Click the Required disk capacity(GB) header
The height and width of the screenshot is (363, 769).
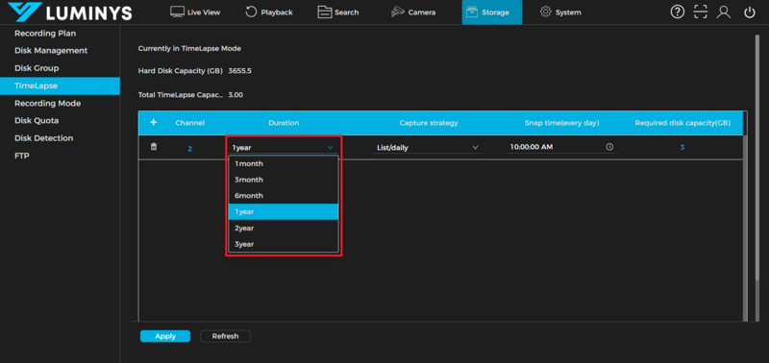(x=682, y=123)
